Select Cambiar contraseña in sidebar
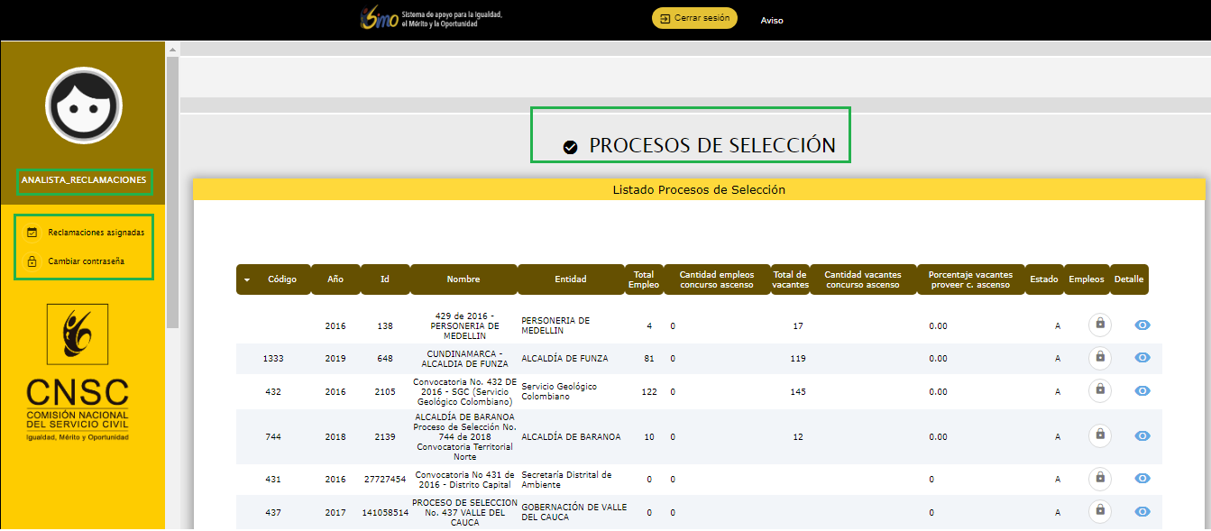This screenshot has width=1211, height=531. 87,261
